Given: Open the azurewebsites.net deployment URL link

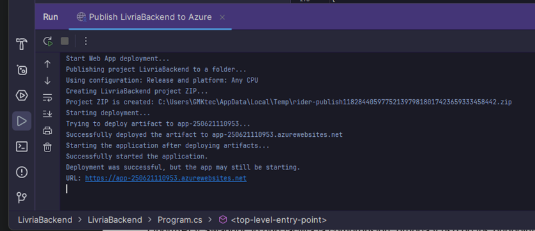Looking at the screenshot, I should (166, 178).
